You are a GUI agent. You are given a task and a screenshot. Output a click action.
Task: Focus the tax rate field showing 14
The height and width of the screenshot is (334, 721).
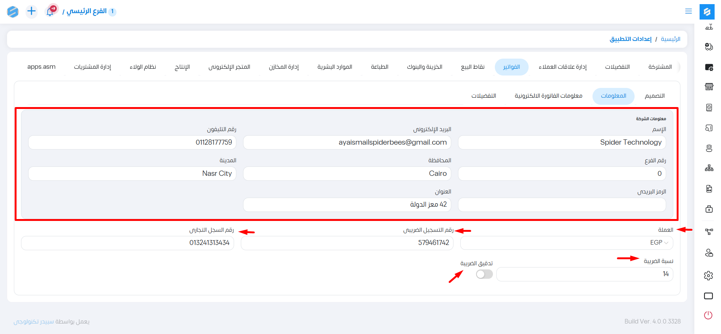pos(584,274)
